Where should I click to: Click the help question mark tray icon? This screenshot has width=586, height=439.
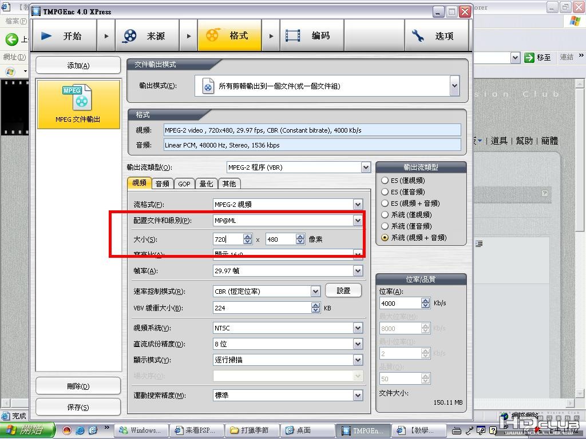coord(493,430)
